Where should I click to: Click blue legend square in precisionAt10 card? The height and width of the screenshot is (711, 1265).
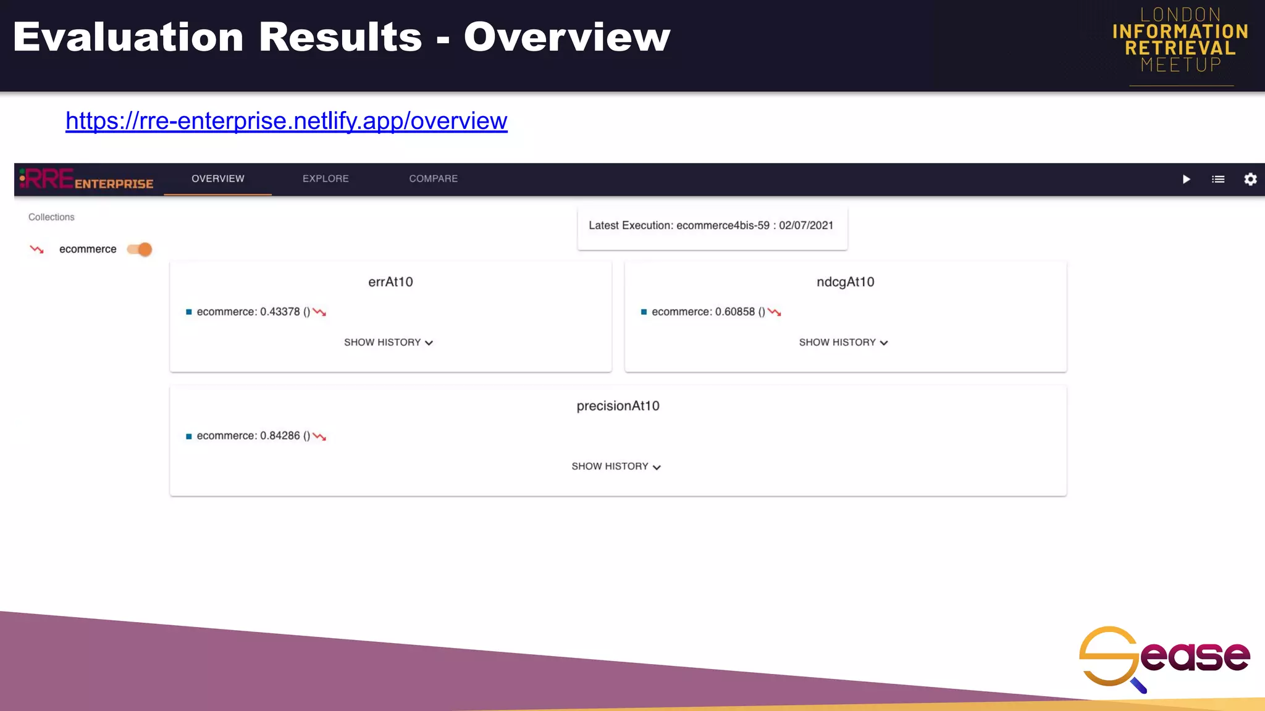(x=189, y=436)
